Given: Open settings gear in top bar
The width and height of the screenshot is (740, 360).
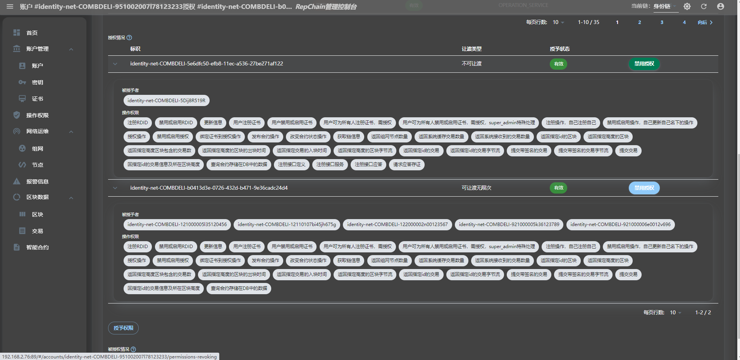Looking at the screenshot, I should tap(687, 7).
